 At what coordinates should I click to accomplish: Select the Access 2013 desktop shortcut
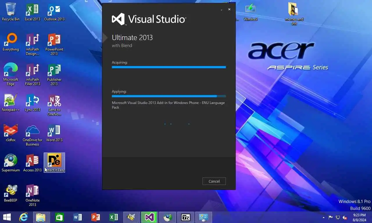click(32, 163)
